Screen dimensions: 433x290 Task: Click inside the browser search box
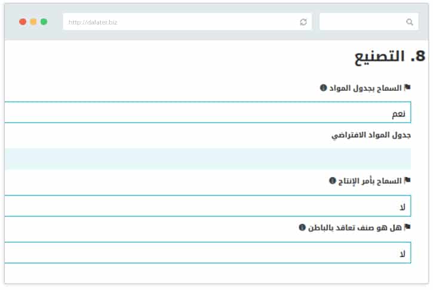point(361,22)
